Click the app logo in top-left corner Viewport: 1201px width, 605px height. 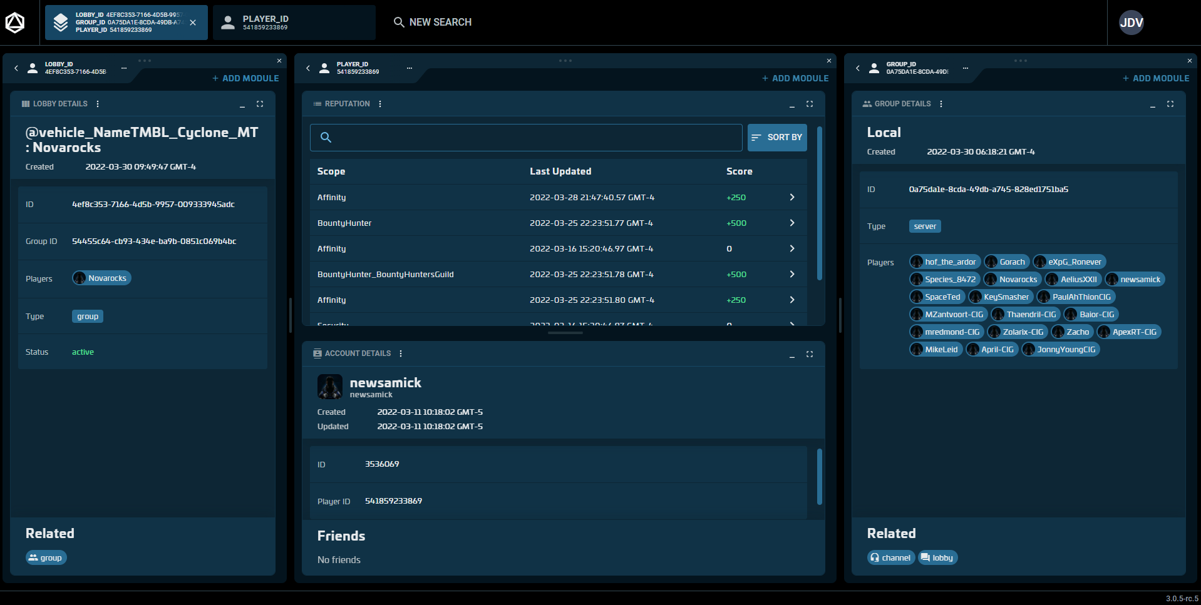15,23
